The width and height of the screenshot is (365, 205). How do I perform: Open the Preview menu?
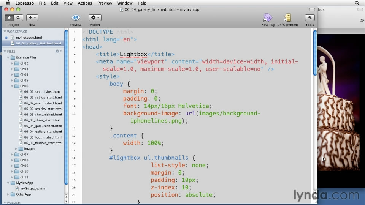click(105, 3)
